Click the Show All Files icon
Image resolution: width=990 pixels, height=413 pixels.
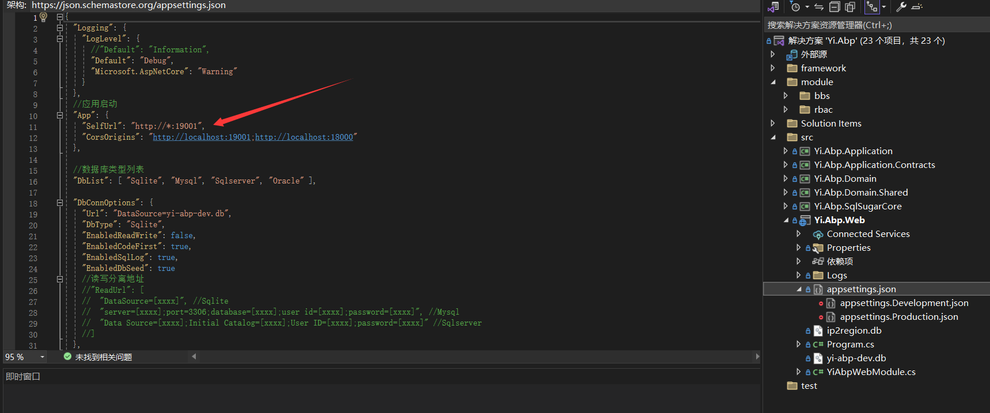coord(850,7)
